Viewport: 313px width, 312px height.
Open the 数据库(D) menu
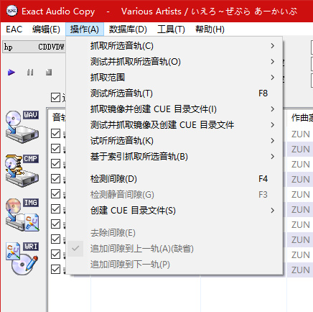128,29
